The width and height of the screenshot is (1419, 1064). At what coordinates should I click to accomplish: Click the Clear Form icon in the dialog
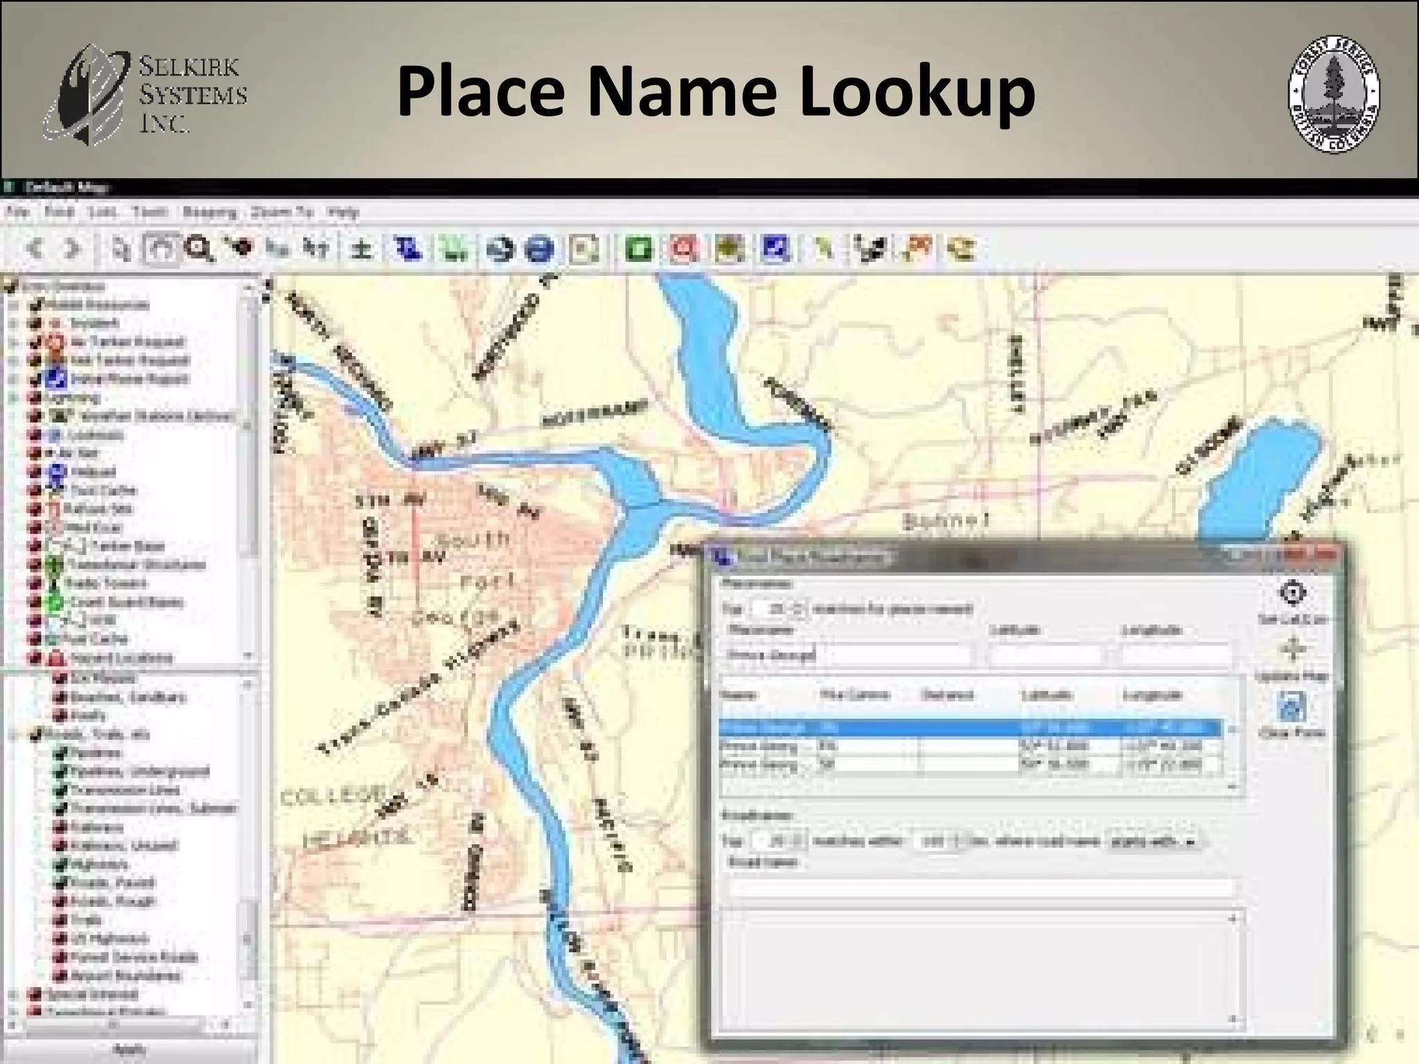pyautogui.click(x=1292, y=707)
